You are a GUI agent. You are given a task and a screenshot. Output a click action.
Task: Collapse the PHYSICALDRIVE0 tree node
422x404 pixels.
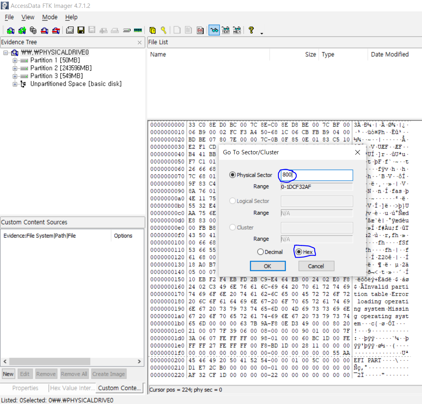pos(5,53)
